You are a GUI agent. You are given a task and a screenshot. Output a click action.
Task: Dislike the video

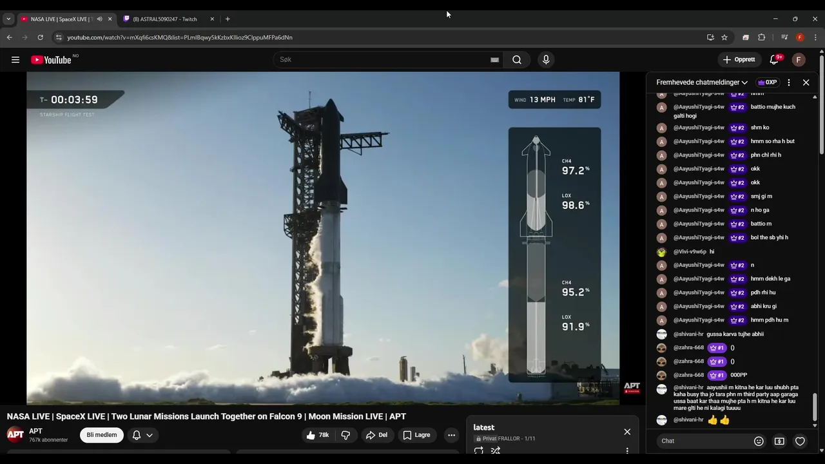pos(345,435)
